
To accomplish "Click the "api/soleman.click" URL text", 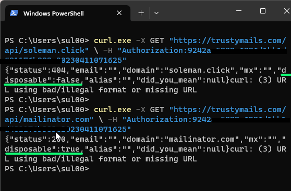I will [x=46, y=50].
